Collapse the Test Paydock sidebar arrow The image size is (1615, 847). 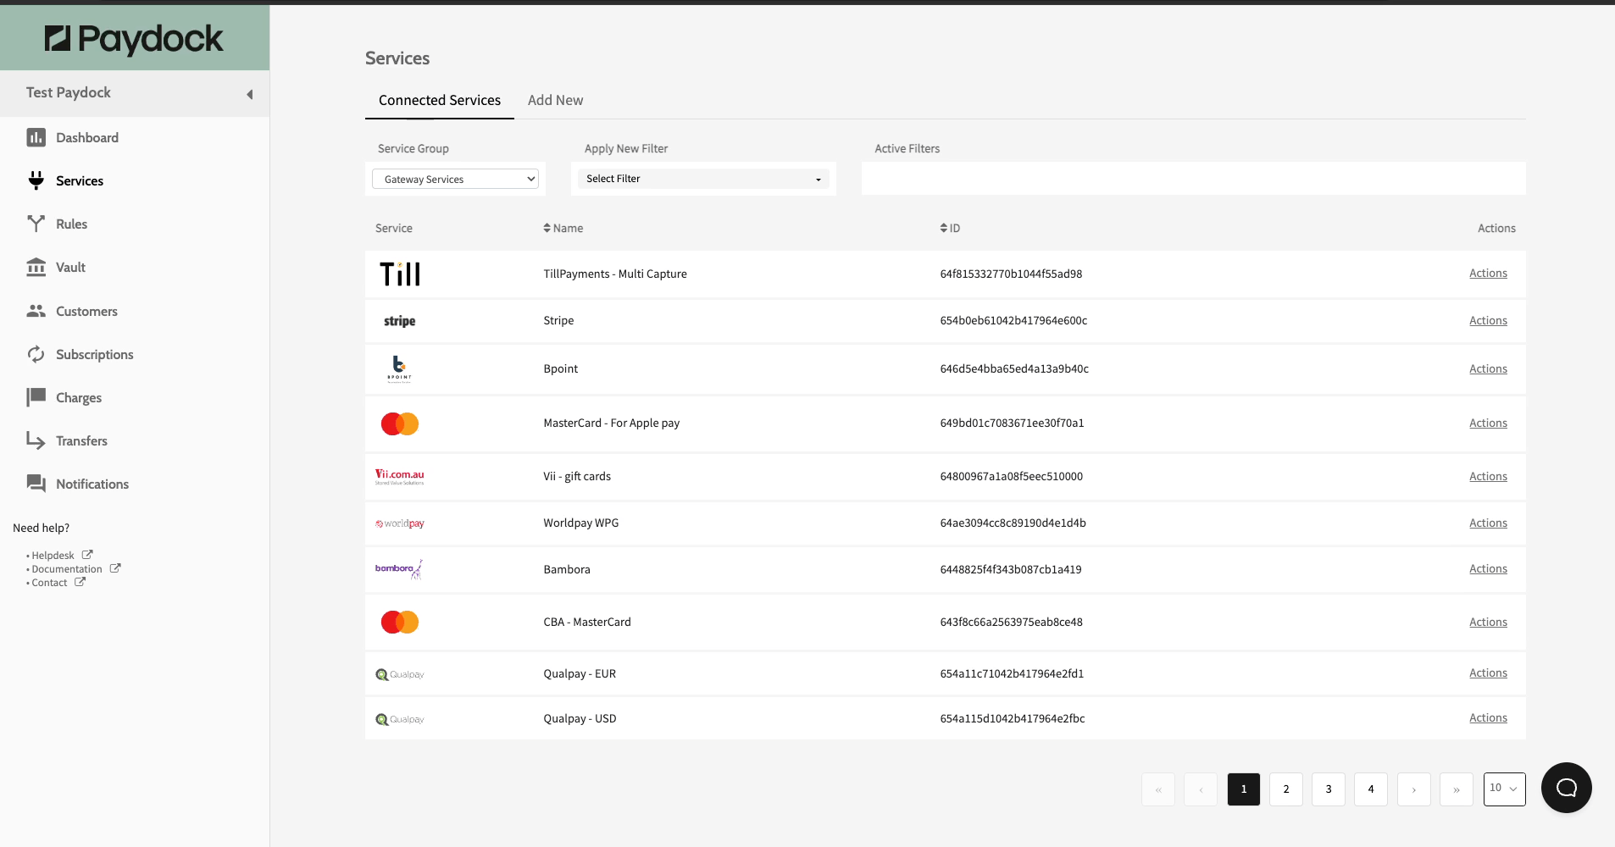(249, 94)
